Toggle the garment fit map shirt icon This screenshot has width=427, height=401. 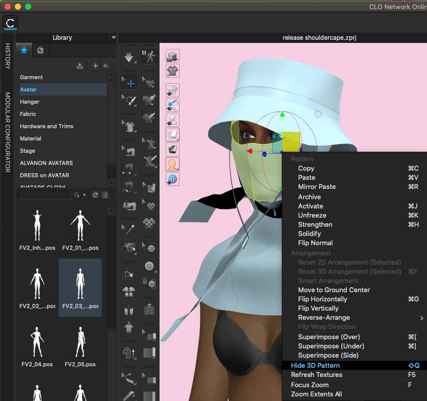point(172,70)
